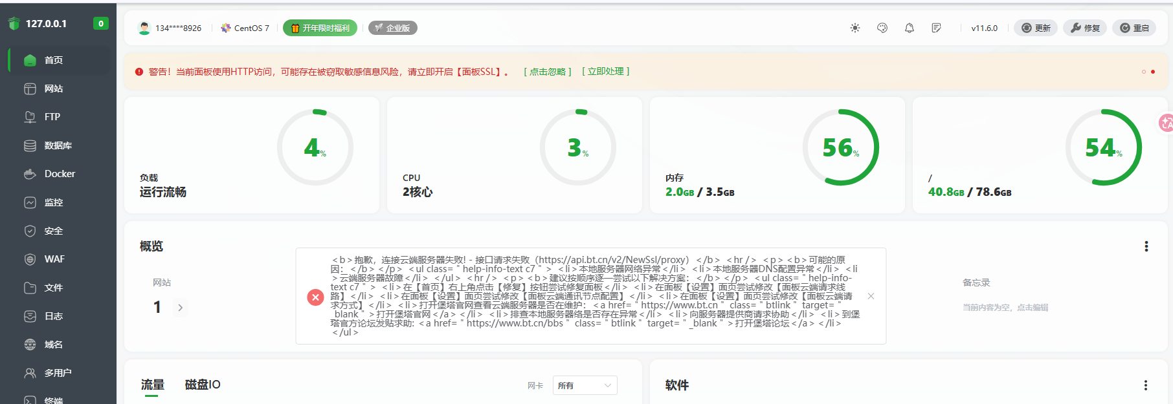The width and height of the screenshot is (1173, 404).
Task: Click the 文件 folder icon in sidebar
Action: coord(30,288)
